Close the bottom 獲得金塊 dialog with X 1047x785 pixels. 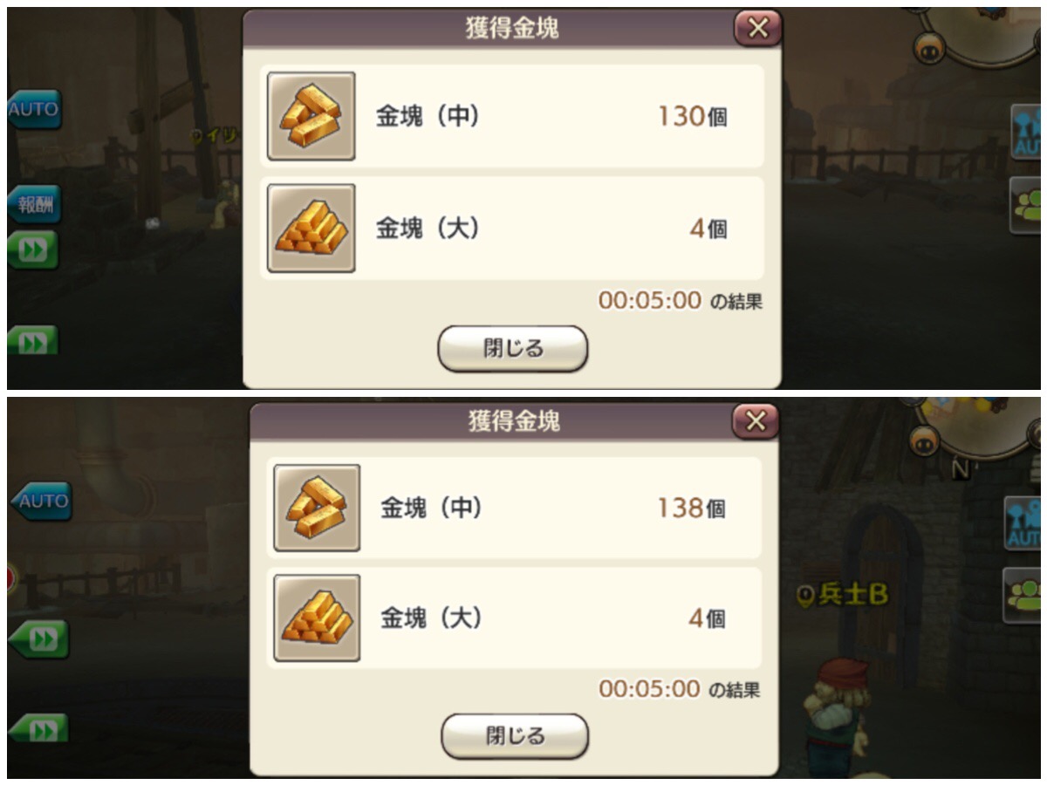[x=756, y=422]
